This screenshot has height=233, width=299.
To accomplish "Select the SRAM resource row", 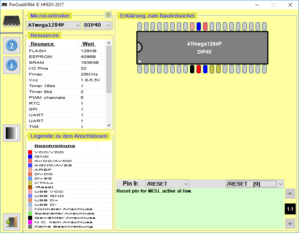I will [x=66, y=63].
